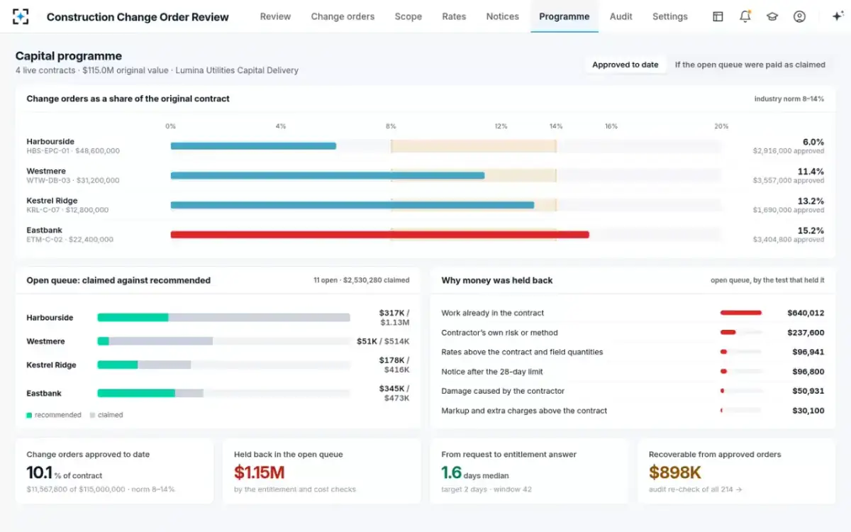Select the red Eastbank contract bar

[x=379, y=235]
